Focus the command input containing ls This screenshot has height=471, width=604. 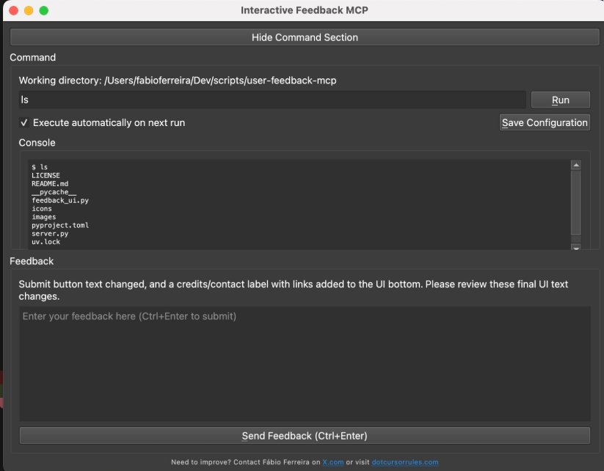(272, 100)
